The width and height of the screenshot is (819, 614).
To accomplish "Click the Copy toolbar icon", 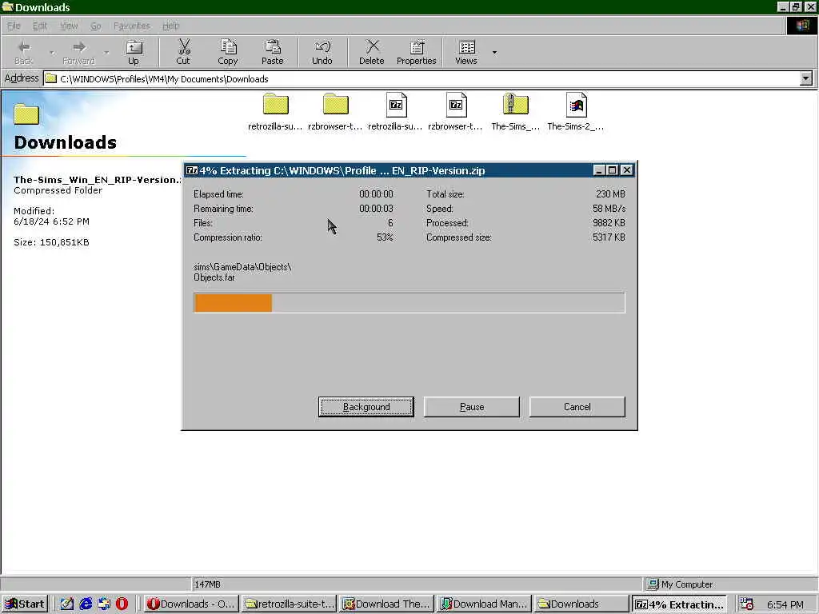I will tap(228, 52).
